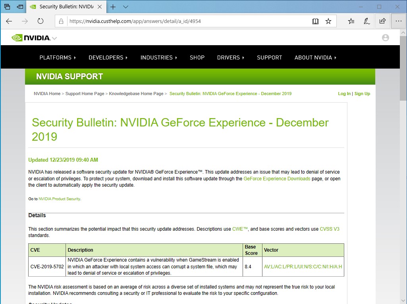Expand the DRIVERS menu

230,57
